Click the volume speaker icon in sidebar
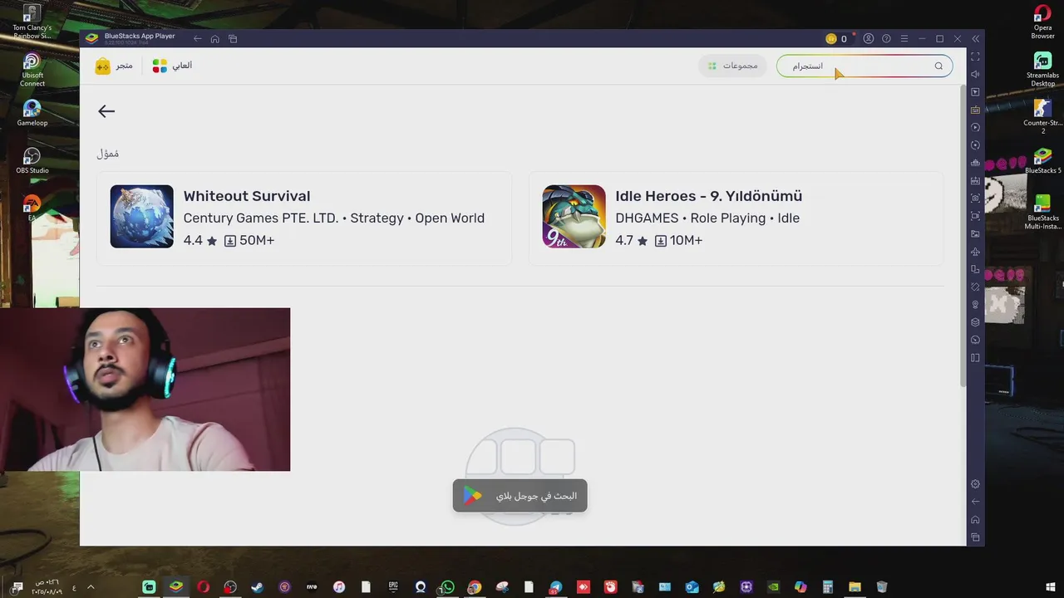Screen dimensions: 1064x598 [x=975, y=74]
